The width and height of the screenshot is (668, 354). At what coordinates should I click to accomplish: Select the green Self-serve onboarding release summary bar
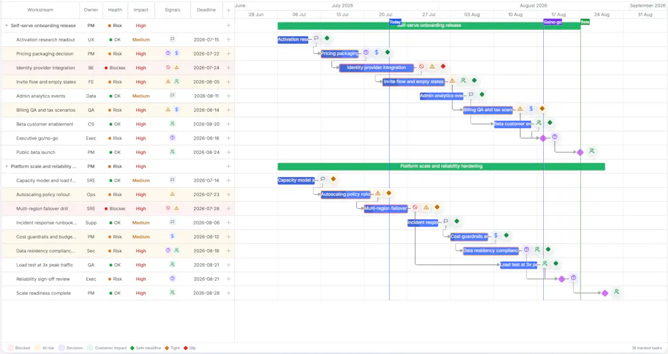[x=429, y=26]
